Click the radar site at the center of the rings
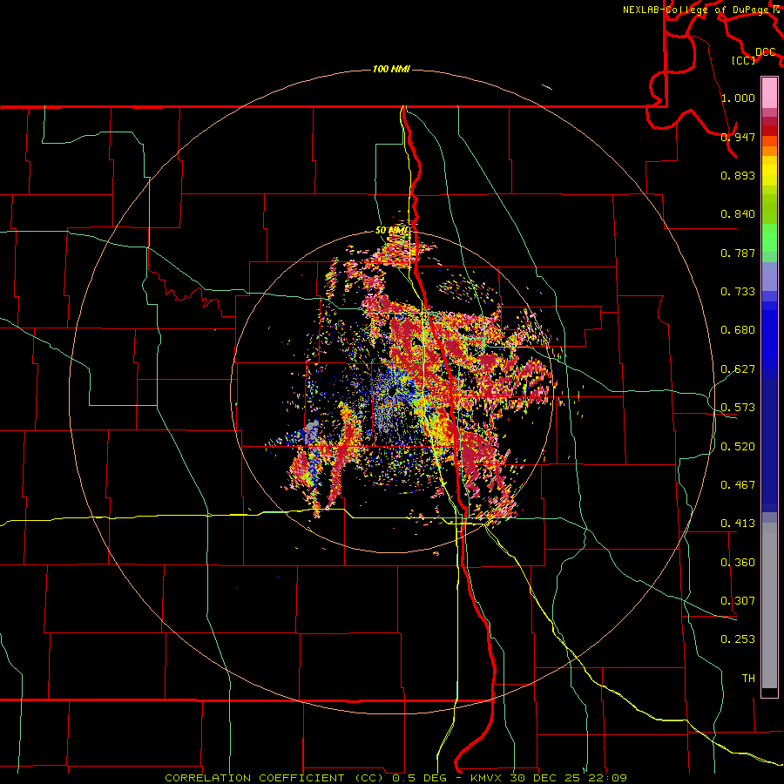This screenshot has height=784, width=784. pos(392,392)
